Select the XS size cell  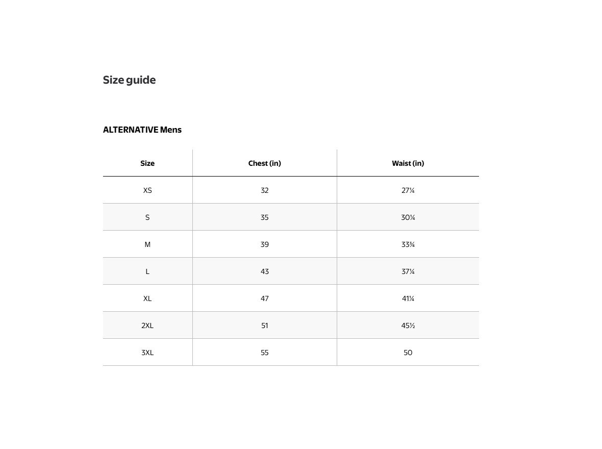tap(147, 190)
